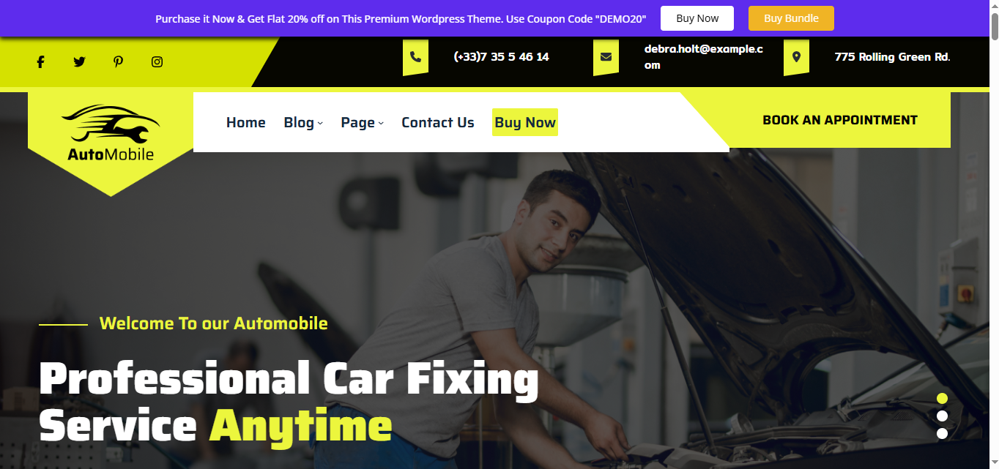Select the first yellow slider dot
999x469 pixels.
point(942,399)
